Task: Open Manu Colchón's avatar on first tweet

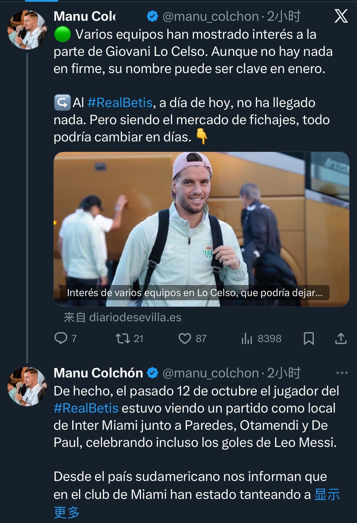Action: (x=27, y=30)
